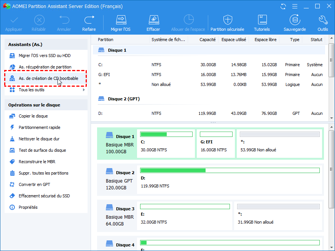Expand the Tous les outils submenu arrow
Viewport: 335px width, 251px height.
(x=84, y=90)
